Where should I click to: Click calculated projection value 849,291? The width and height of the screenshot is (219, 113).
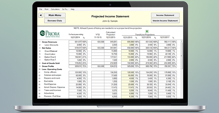[111, 42]
